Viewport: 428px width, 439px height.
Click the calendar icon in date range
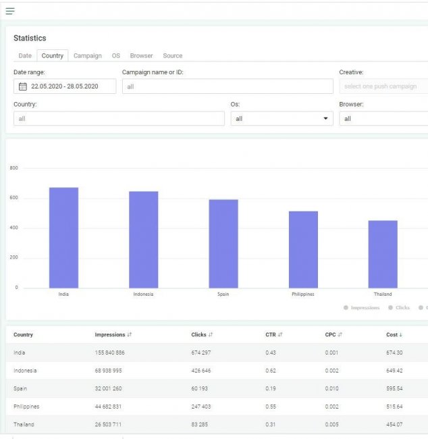click(23, 86)
